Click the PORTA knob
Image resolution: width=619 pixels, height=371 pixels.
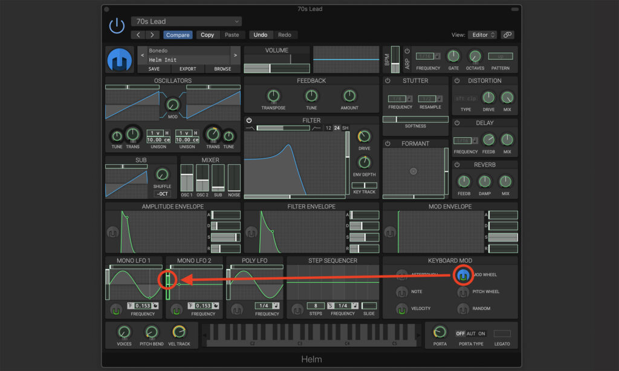pos(440,332)
